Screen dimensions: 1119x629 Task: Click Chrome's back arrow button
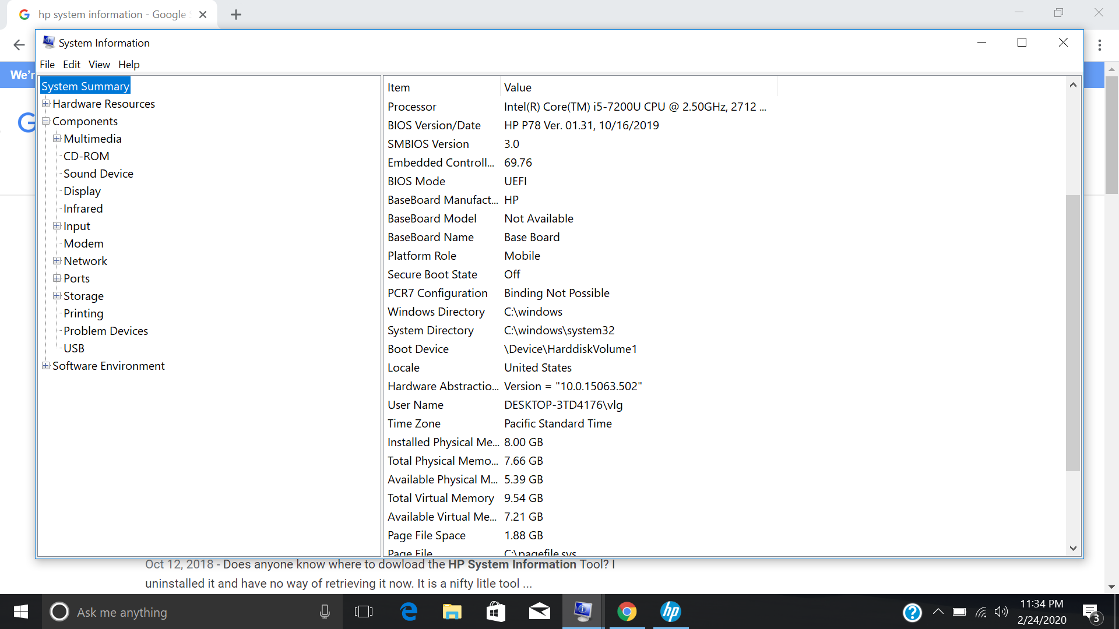pyautogui.click(x=19, y=45)
